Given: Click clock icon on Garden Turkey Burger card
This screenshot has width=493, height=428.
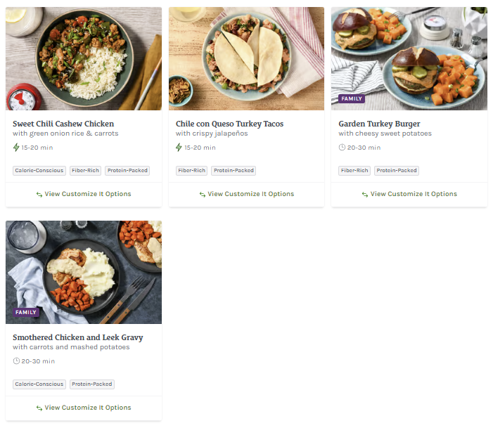Looking at the screenshot, I should point(342,148).
